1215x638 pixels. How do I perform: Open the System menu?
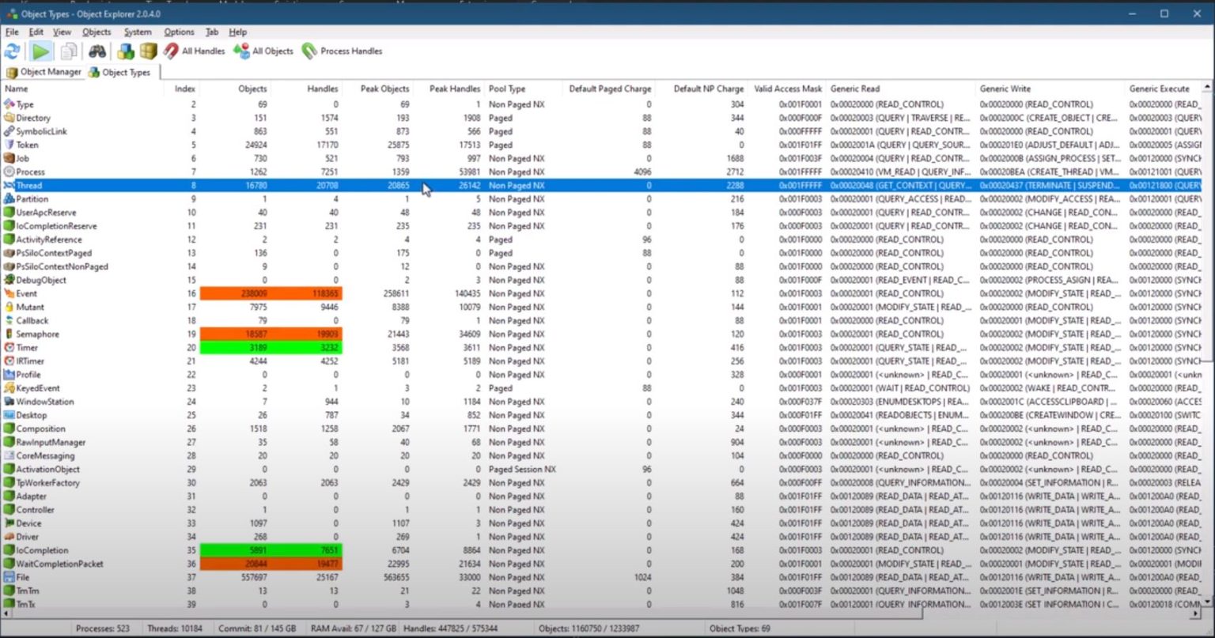[138, 32]
